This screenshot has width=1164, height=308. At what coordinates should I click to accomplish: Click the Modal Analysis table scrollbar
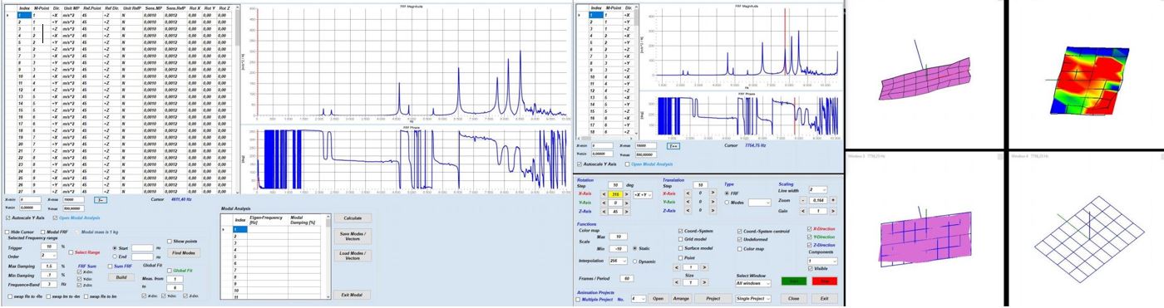(x=329, y=257)
